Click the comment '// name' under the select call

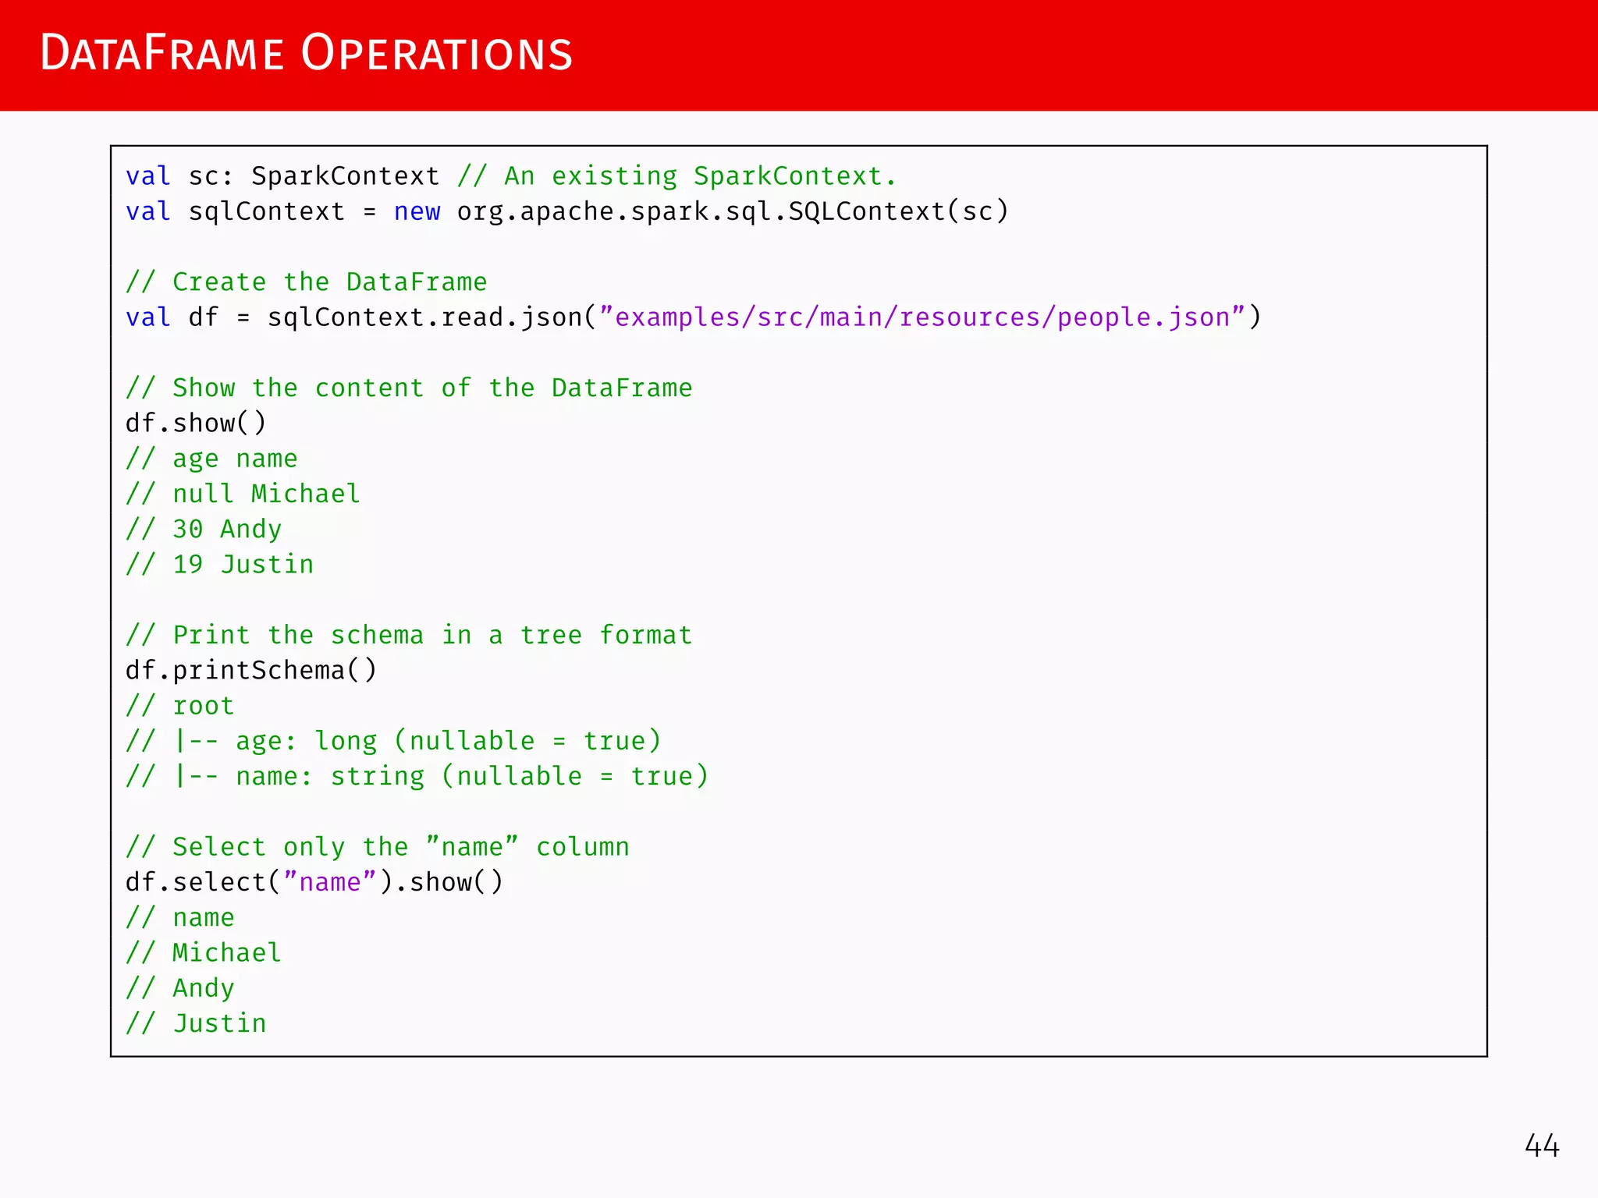(x=179, y=918)
